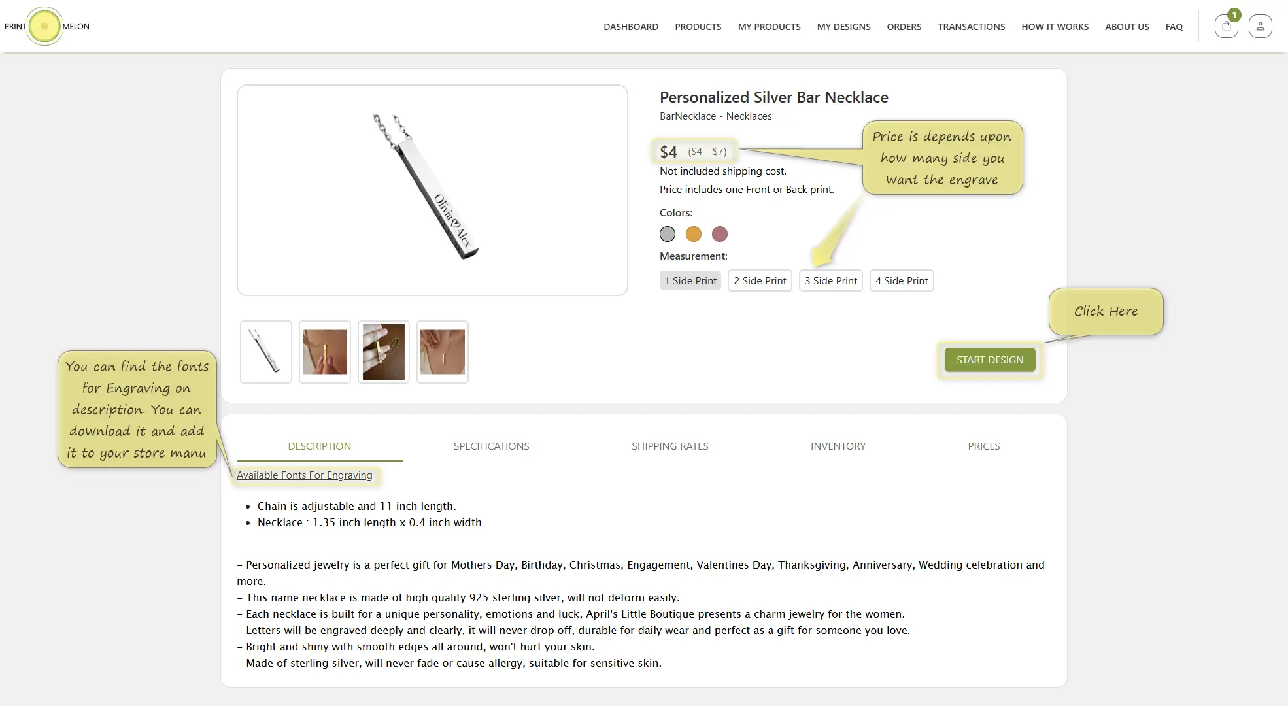The width and height of the screenshot is (1288, 706).
Task: Click the Start Design button
Action: coord(990,360)
